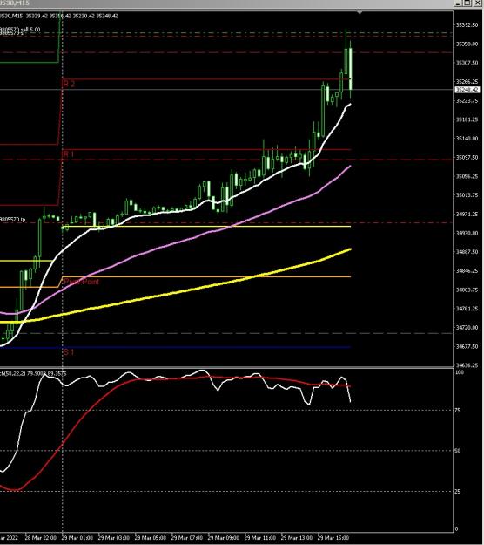This screenshot has width=484, height=545.
Task: Minimize the chart window
Action: pyautogui.click(x=458, y=3)
